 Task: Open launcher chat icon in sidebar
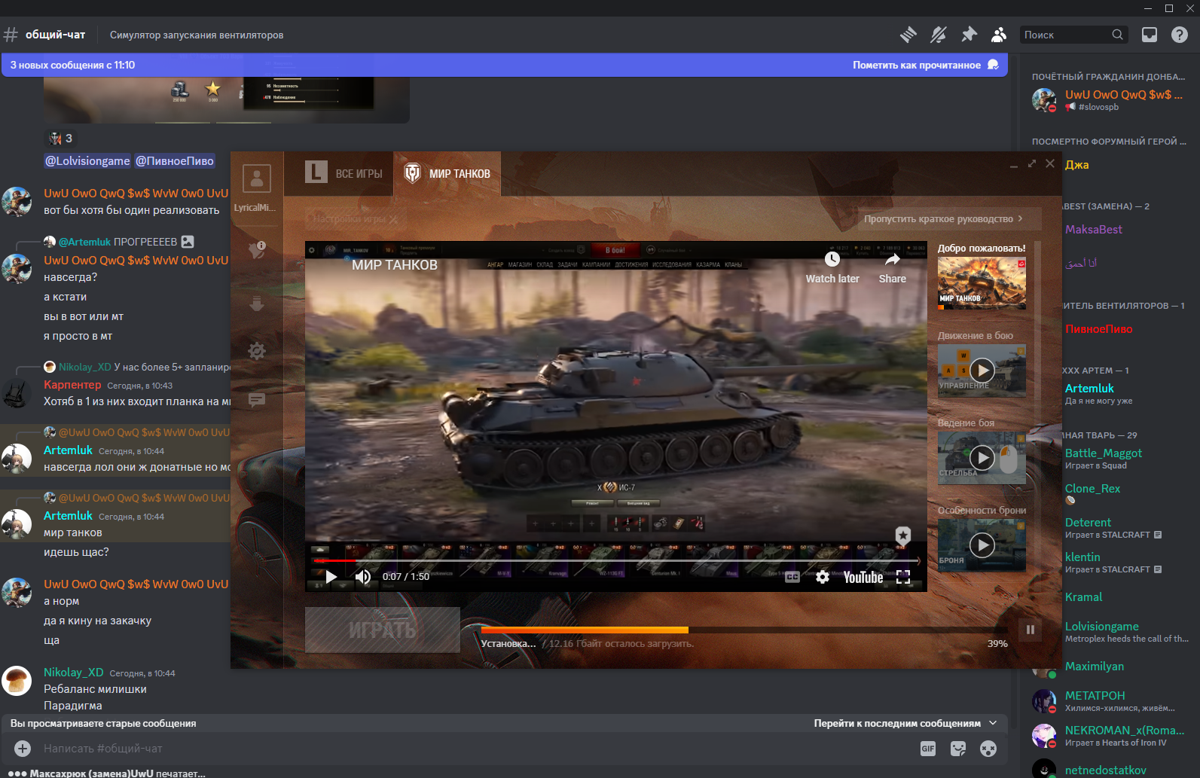point(257,400)
